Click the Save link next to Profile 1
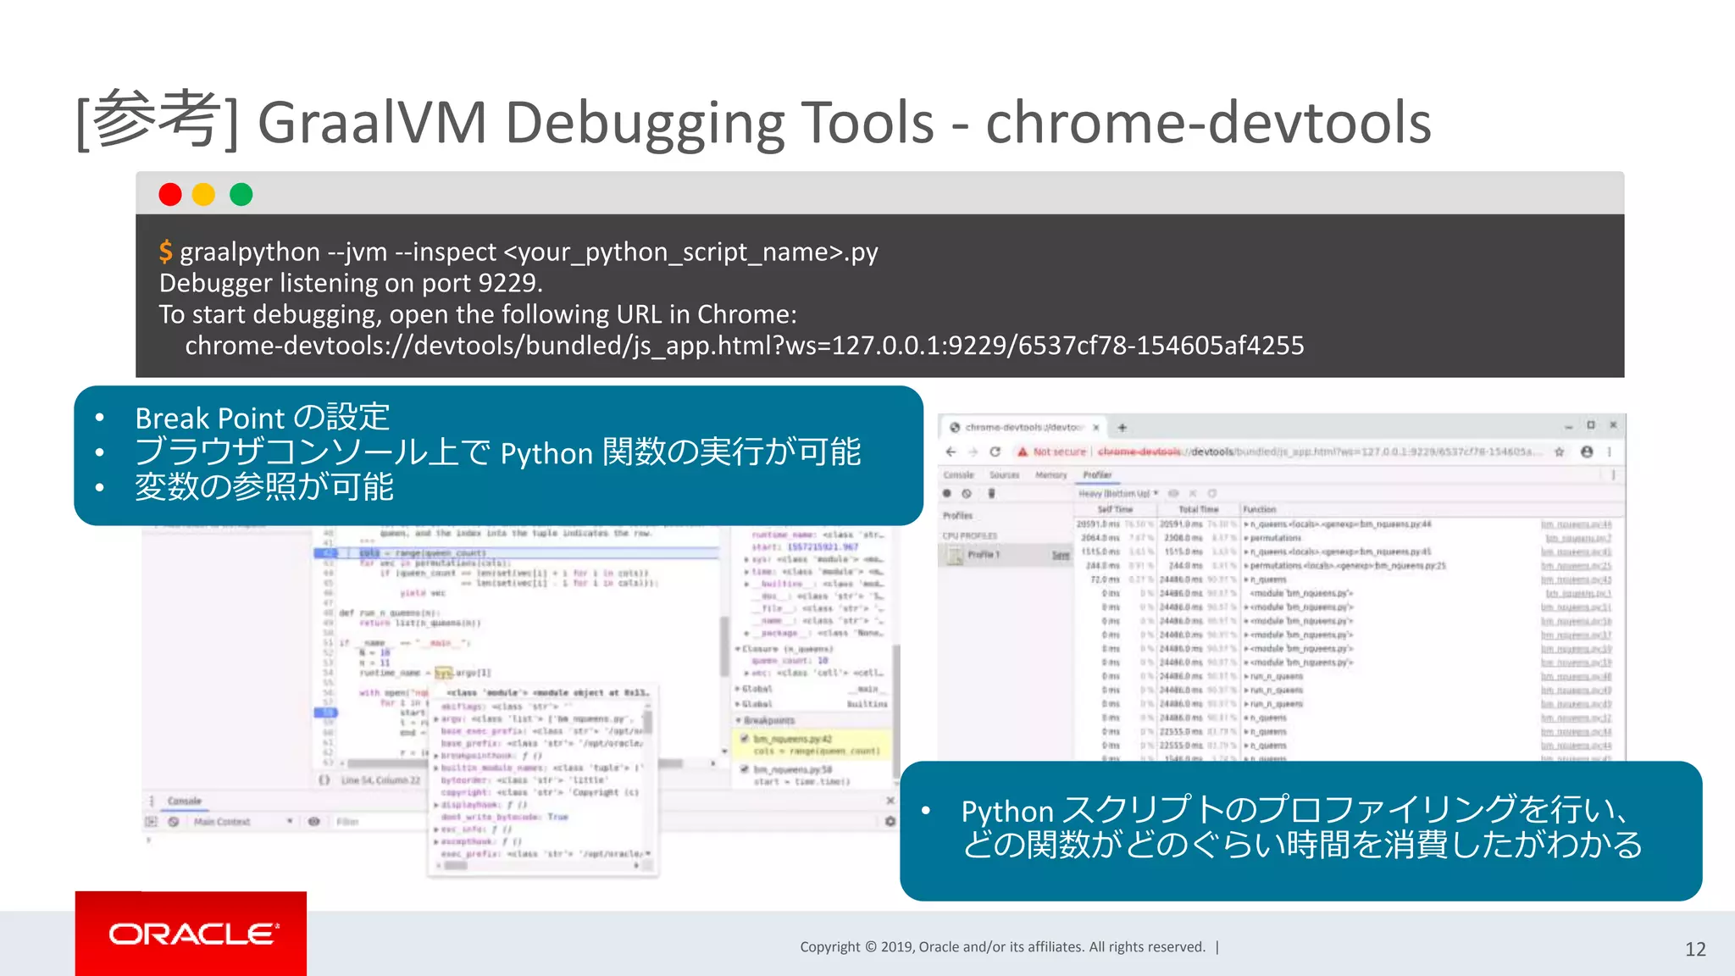 coord(1061,555)
